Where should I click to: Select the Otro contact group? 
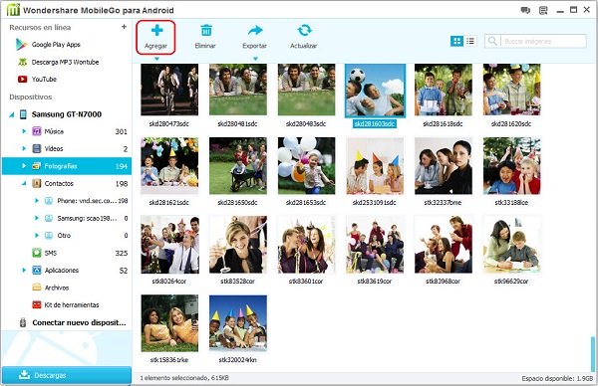pos(64,236)
